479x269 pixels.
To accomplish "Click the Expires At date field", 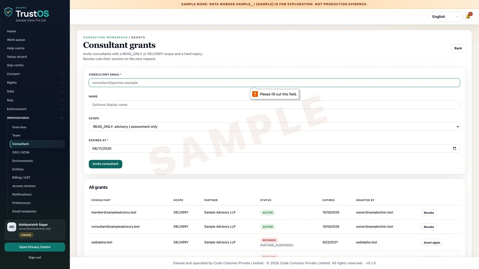I will point(274,149).
